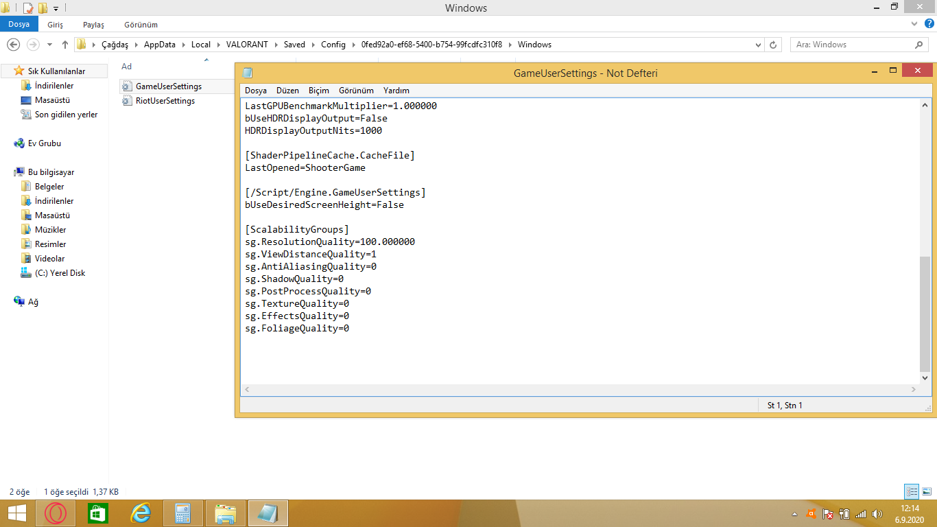Image resolution: width=937 pixels, height=527 pixels.
Task: Open the Düzen menu in Not Defteri
Action: point(287,91)
